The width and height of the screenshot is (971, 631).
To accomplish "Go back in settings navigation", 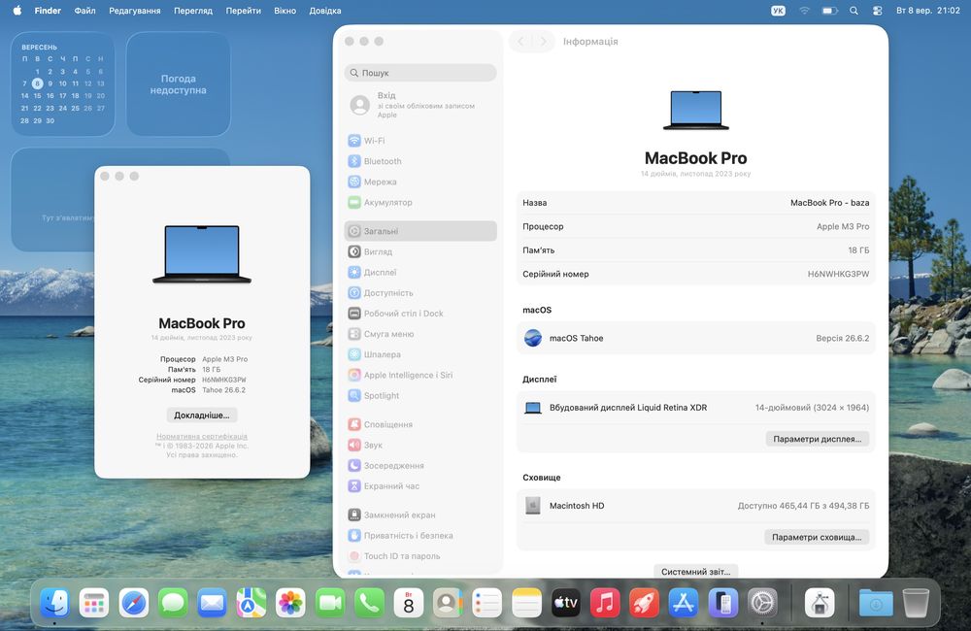I will [520, 42].
